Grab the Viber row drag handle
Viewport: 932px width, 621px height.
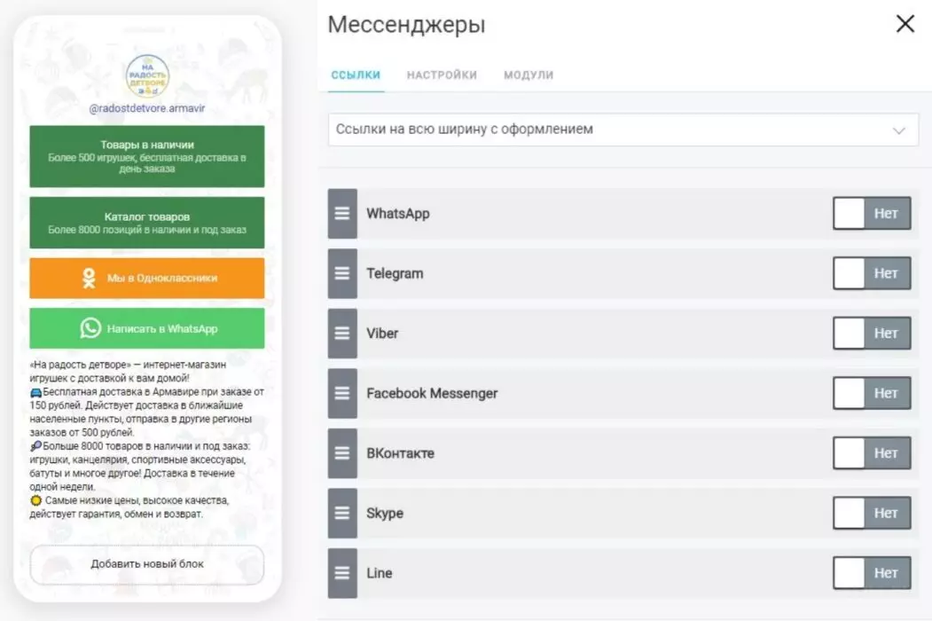[342, 333]
